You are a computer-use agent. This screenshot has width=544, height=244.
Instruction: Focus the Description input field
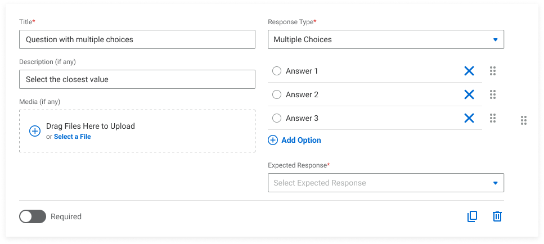[x=137, y=79]
